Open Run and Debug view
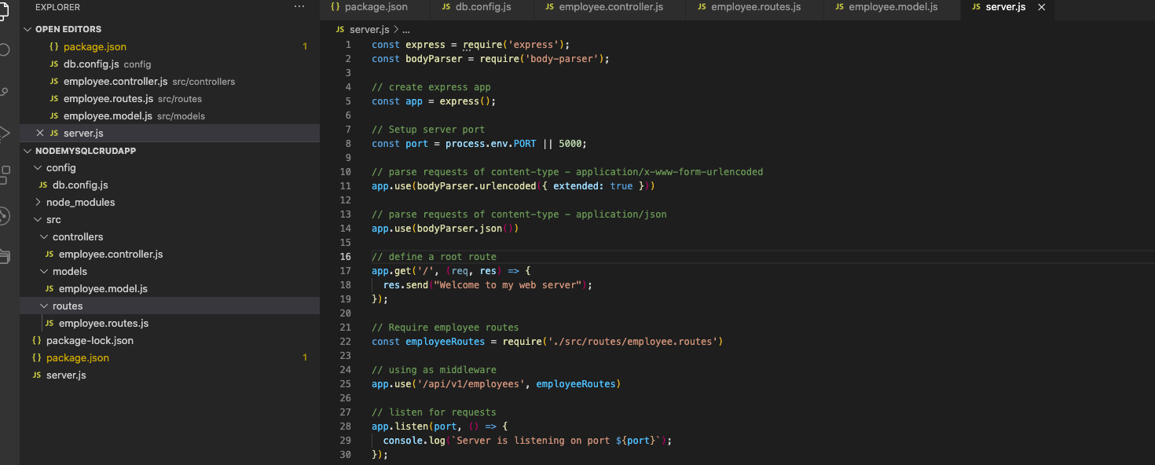 click(x=4, y=132)
